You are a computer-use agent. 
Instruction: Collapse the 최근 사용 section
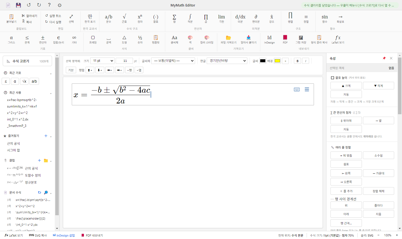pos(51,93)
